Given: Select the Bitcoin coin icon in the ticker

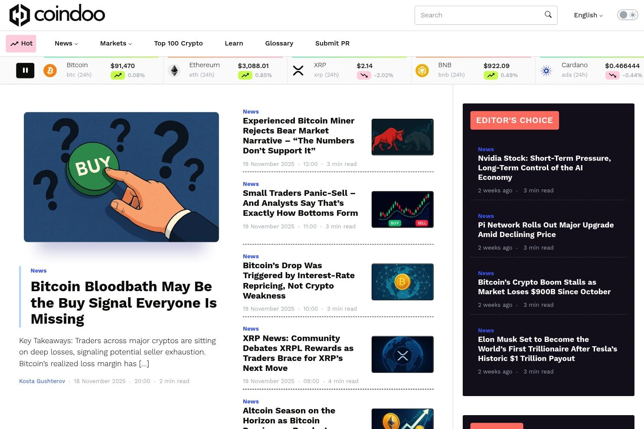Looking at the screenshot, I should click(50, 70).
